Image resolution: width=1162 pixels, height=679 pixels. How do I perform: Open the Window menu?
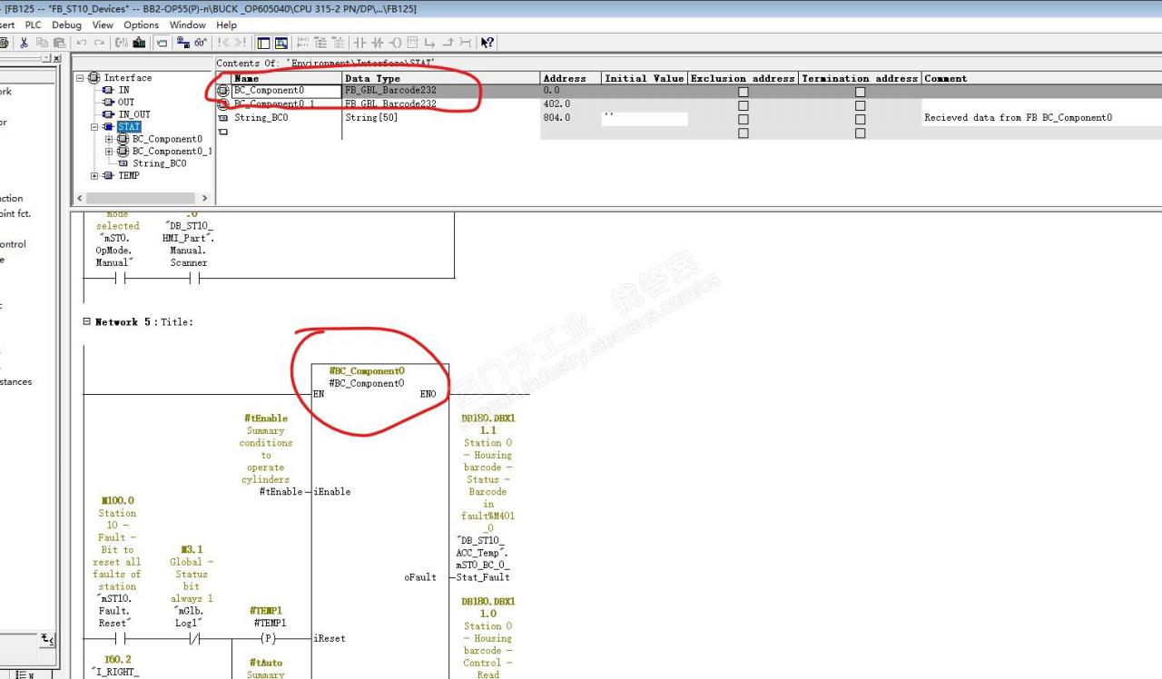188,25
